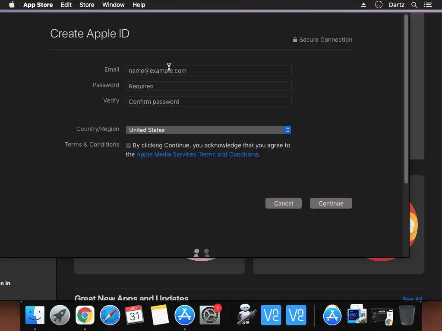Open the Apple menu
The image size is (442, 331).
[x=12, y=5]
